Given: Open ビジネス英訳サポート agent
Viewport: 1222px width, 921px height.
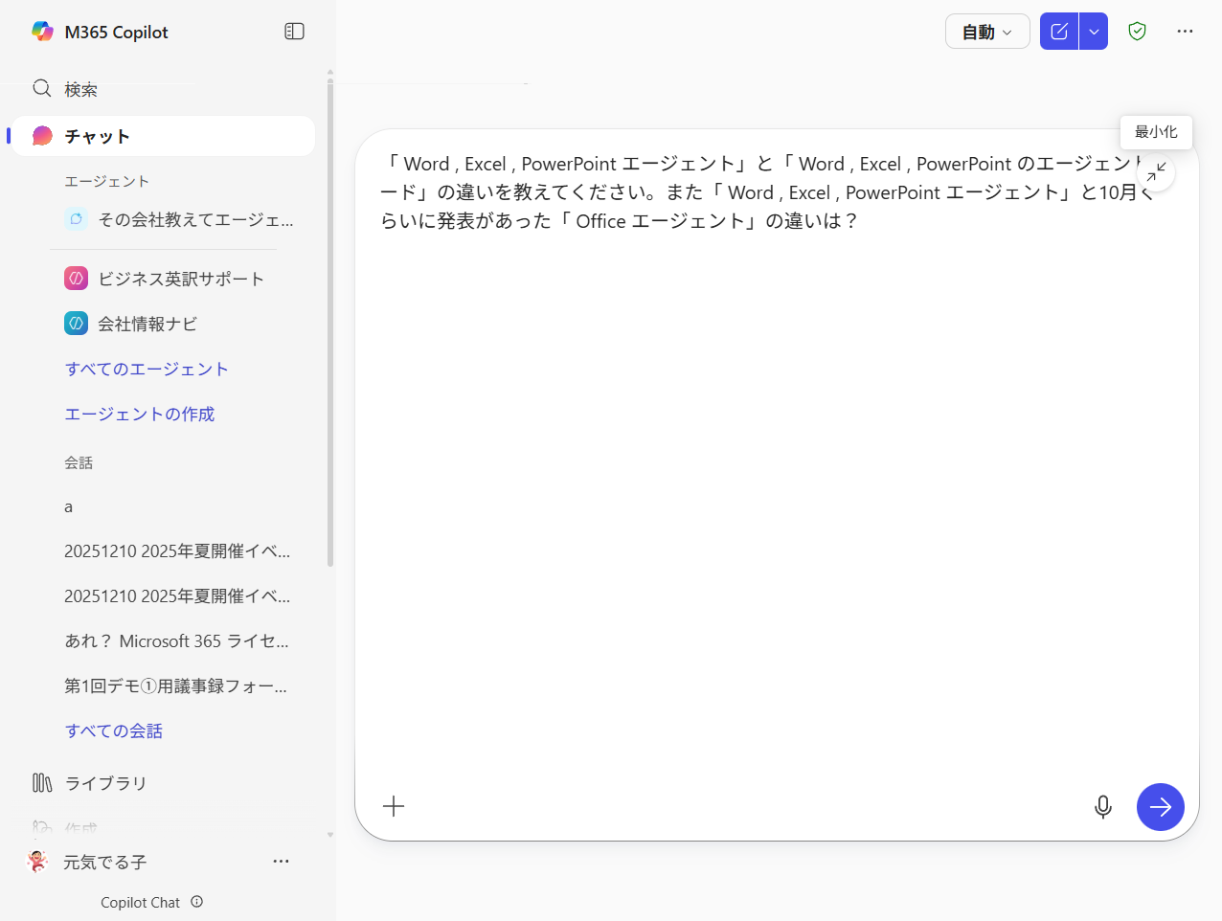Looking at the screenshot, I should (x=180, y=279).
